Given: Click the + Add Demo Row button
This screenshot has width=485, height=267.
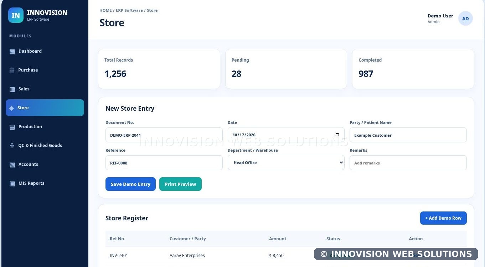Looking at the screenshot, I should [443, 218].
